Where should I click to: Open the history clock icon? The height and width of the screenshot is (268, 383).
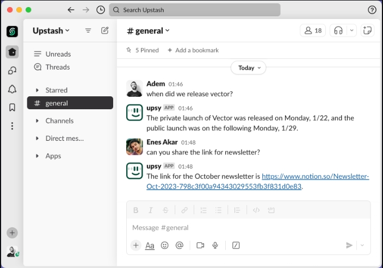click(x=101, y=10)
